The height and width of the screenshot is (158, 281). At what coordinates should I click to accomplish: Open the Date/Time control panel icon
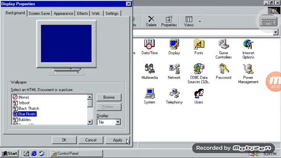click(x=149, y=47)
